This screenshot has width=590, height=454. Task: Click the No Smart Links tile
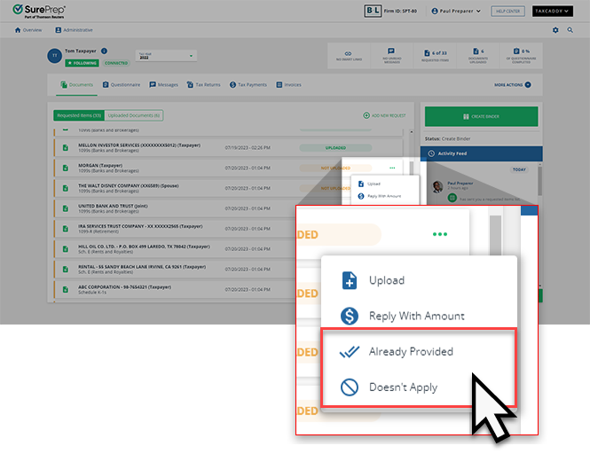point(349,56)
